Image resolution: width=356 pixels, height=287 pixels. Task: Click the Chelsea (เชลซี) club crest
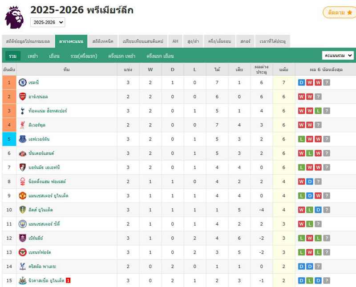[x=23, y=82]
